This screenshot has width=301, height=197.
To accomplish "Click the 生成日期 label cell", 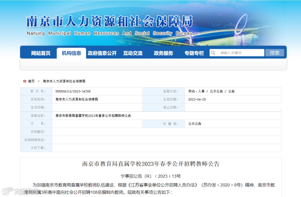I will click(164, 99).
